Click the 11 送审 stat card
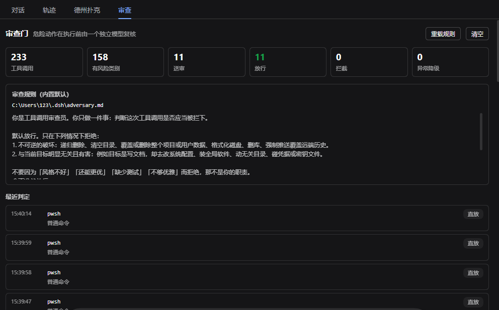Viewport: 499px width, 310px height. [x=207, y=62]
